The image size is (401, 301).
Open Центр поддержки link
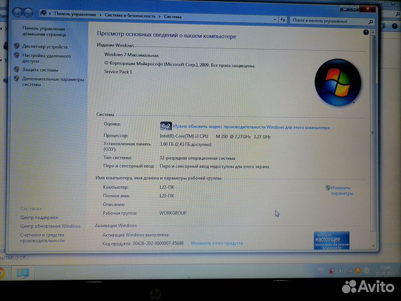tap(39, 217)
